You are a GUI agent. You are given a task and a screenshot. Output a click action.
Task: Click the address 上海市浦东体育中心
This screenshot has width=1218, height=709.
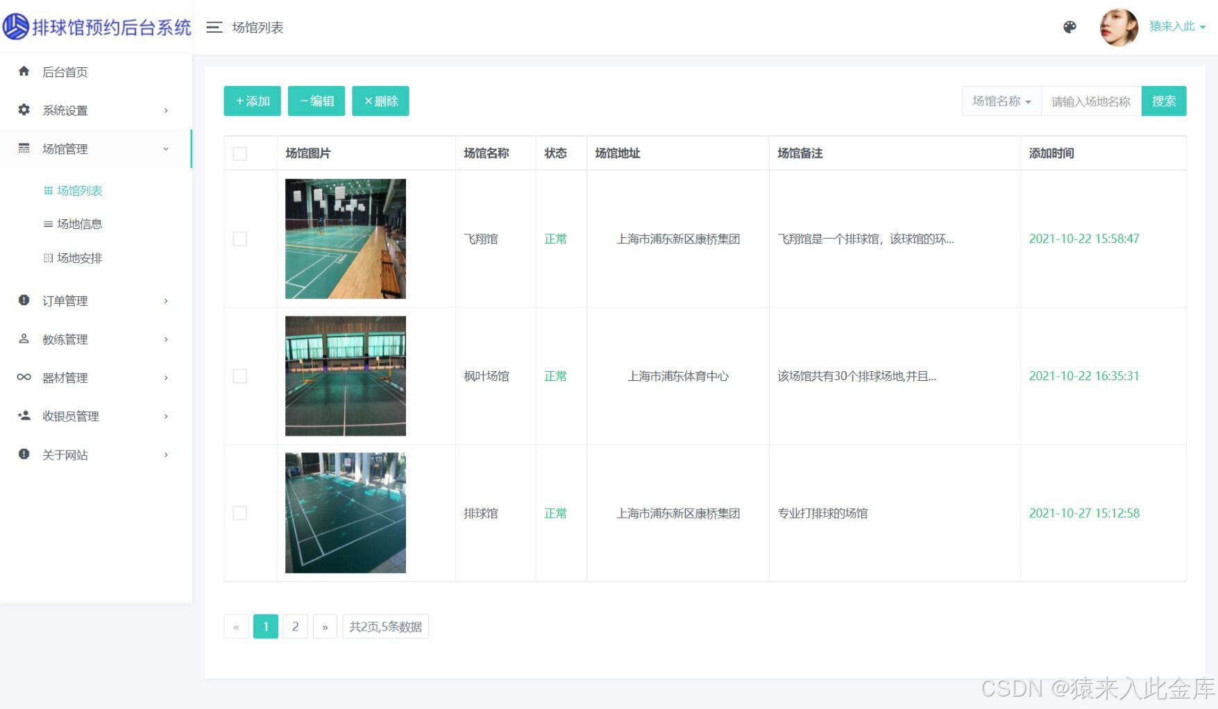[678, 376]
